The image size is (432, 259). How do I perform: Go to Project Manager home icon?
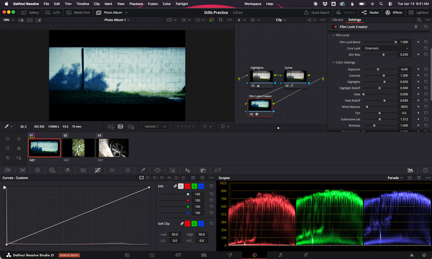coord(411,255)
